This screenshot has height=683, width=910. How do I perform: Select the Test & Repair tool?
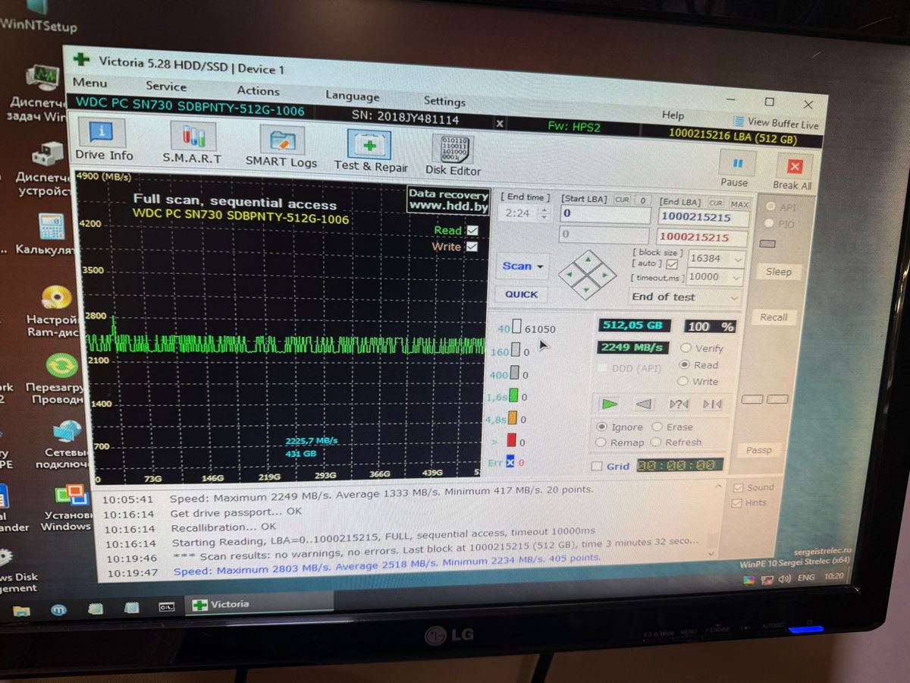tap(370, 150)
